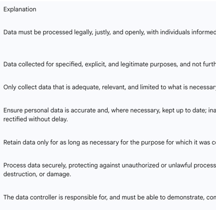Click the text 'rectified without delay.'
216x210 pixels.
36,119
